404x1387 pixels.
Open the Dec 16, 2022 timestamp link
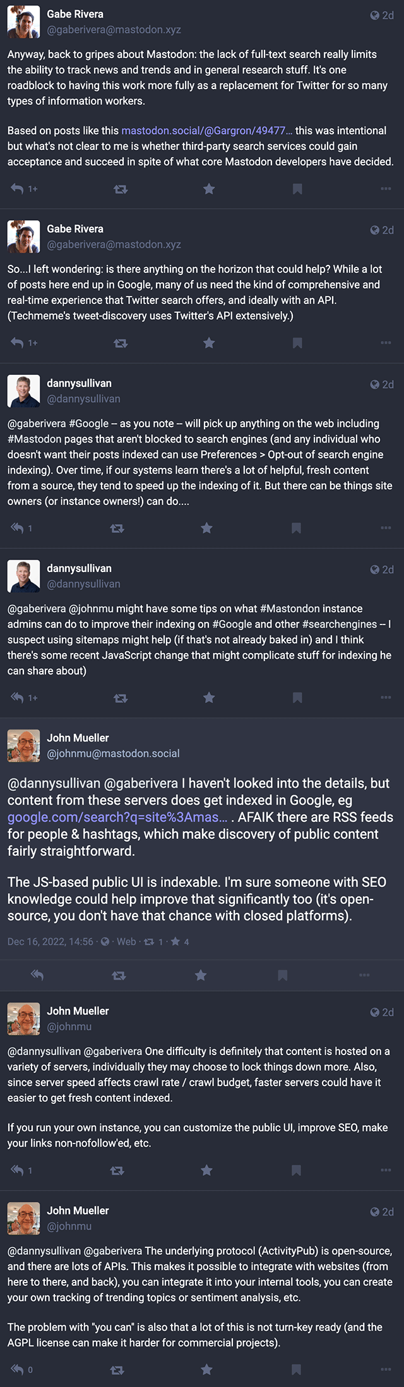tap(50, 941)
